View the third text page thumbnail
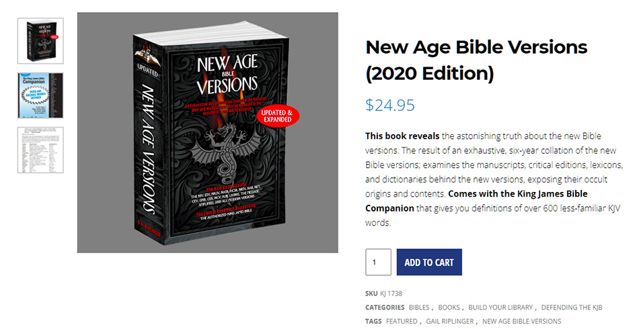This screenshot has width=639, height=329. [40, 150]
